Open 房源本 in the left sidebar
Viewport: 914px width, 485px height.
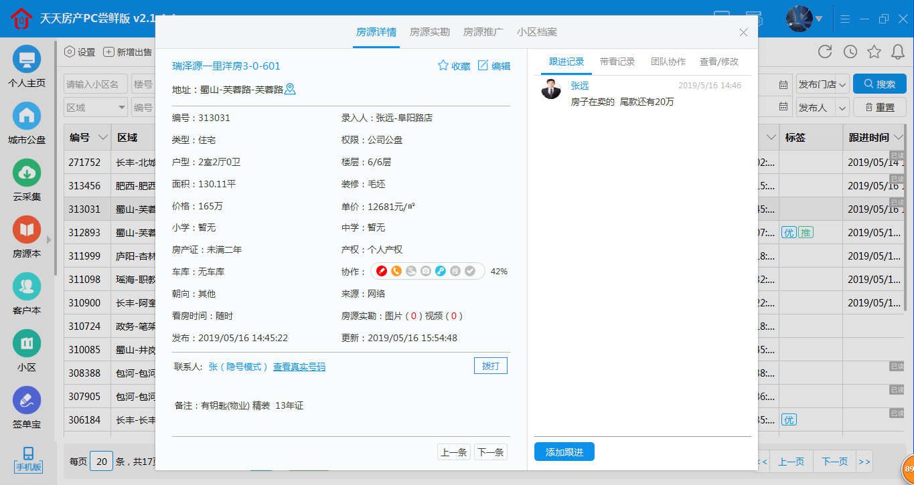tap(27, 237)
